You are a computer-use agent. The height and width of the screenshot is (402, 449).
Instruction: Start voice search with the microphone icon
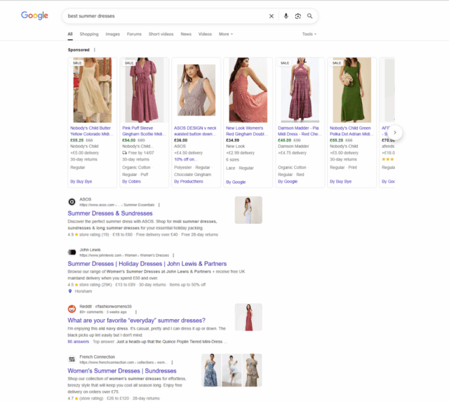286,16
